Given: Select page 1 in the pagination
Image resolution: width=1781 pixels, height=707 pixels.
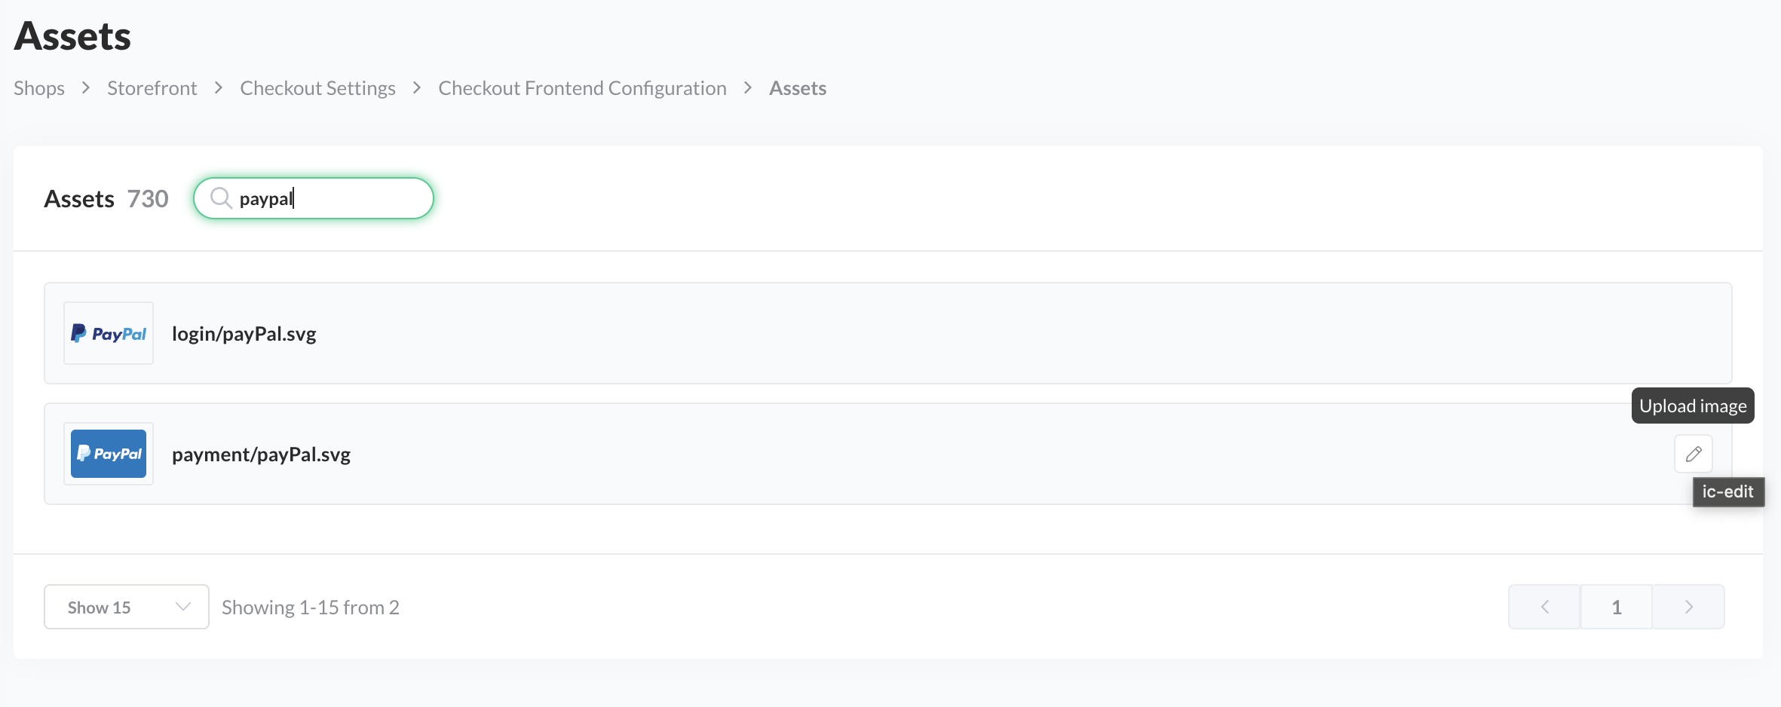Looking at the screenshot, I should [1617, 607].
